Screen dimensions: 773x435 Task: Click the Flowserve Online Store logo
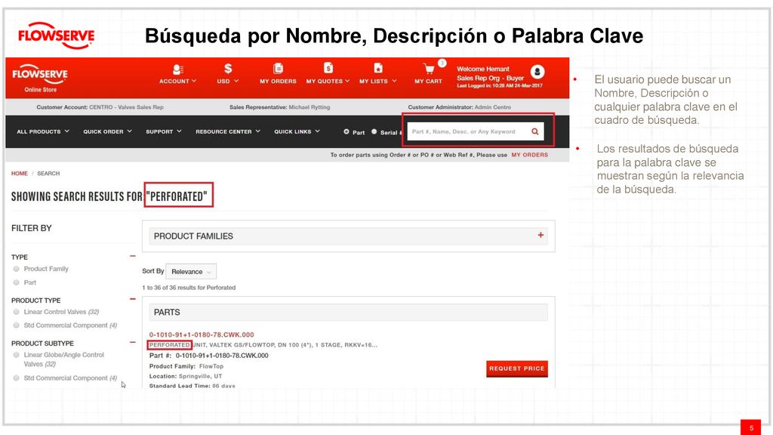tap(40, 78)
